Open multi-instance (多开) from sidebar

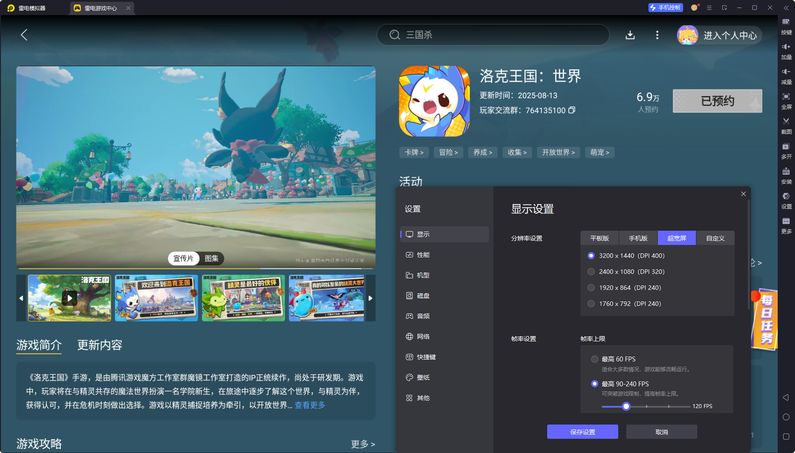pyautogui.click(x=786, y=150)
